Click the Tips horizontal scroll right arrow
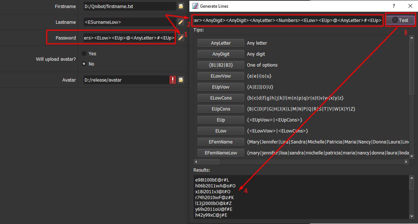 point(407,162)
